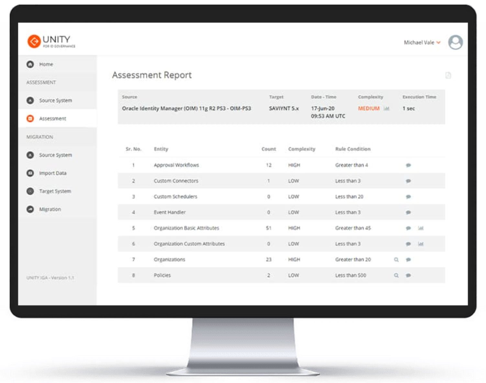Go to Home in the sidebar
Screen dimensions: 486x383
point(46,64)
